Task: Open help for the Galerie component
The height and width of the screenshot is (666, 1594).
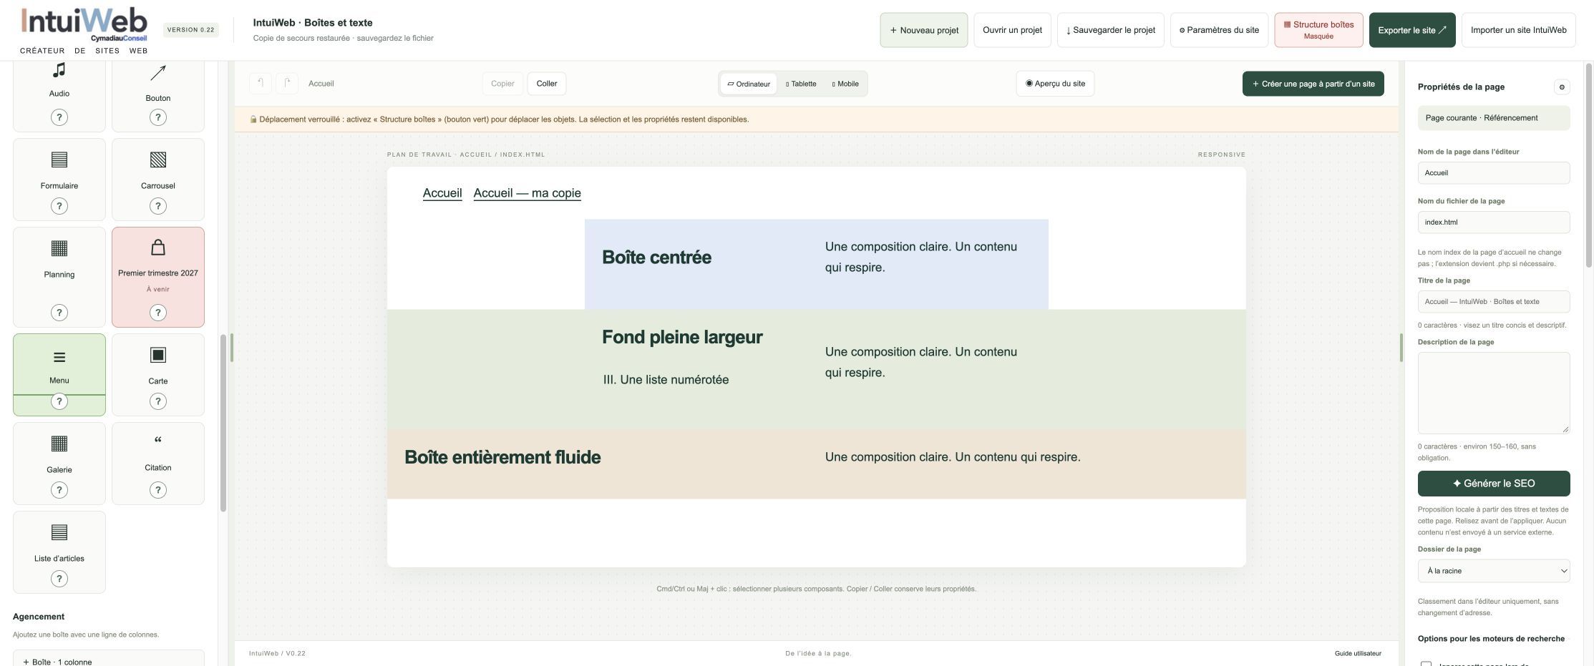Action: [x=59, y=490]
